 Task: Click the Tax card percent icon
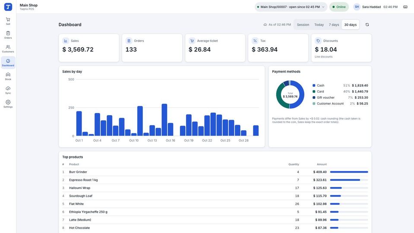pos(255,41)
